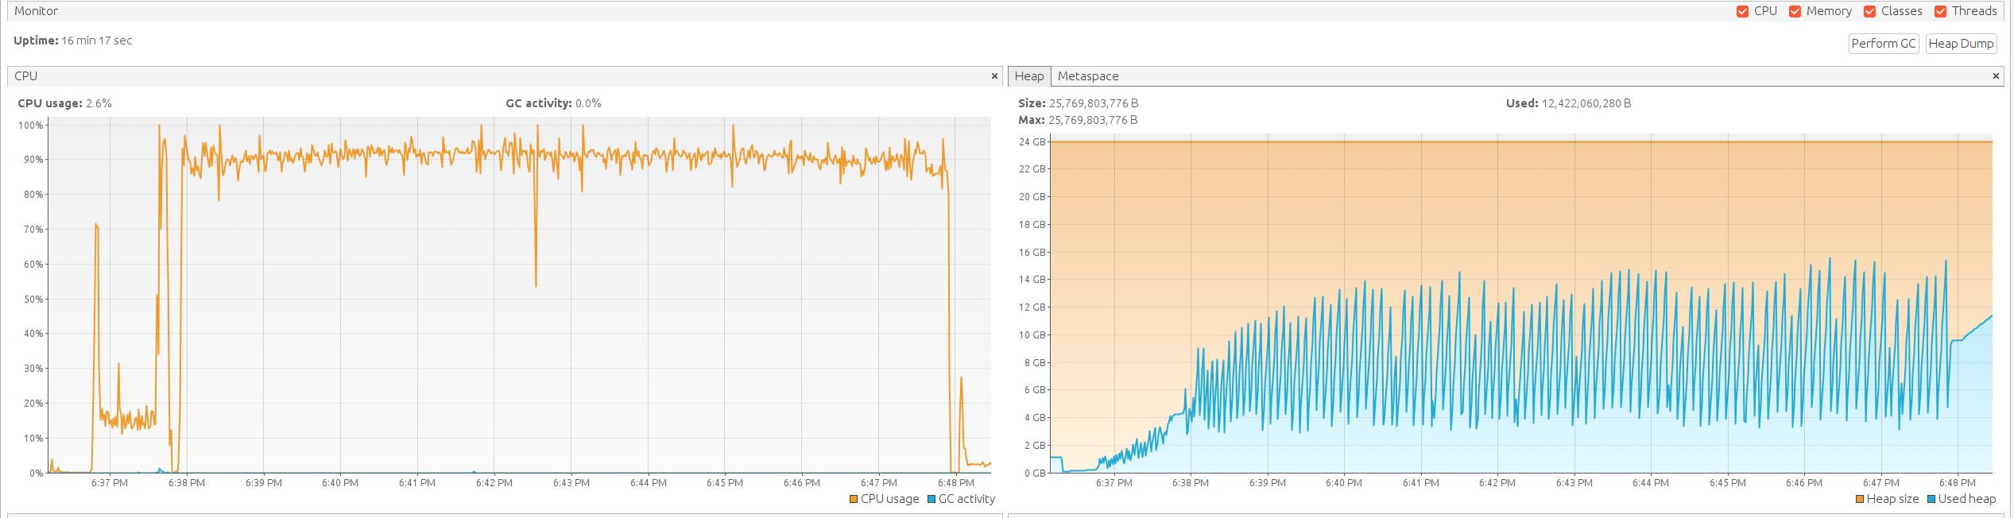
Task: Switch to the Metaspace tab
Action: coord(1087,76)
